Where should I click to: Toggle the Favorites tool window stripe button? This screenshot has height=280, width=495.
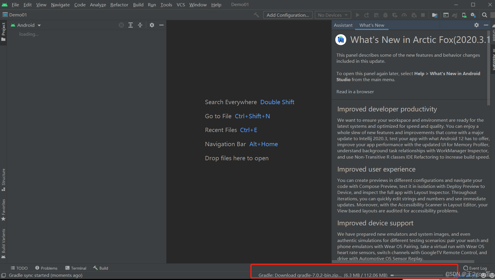coord(3,210)
